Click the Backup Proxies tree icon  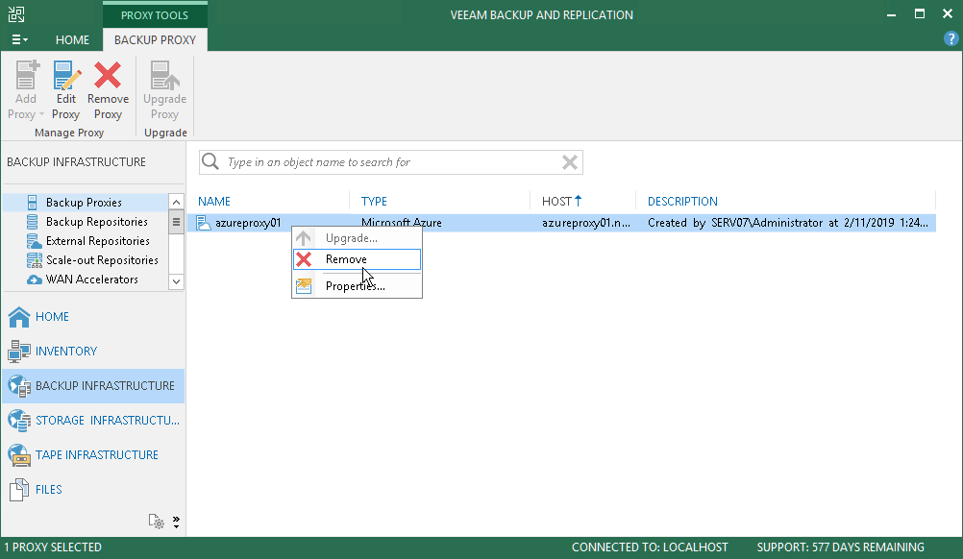click(x=33, y=202)
